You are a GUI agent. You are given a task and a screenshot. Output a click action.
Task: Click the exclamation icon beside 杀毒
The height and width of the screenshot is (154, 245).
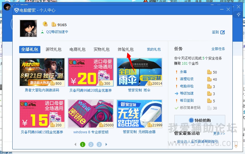click(x=177, y=72)
